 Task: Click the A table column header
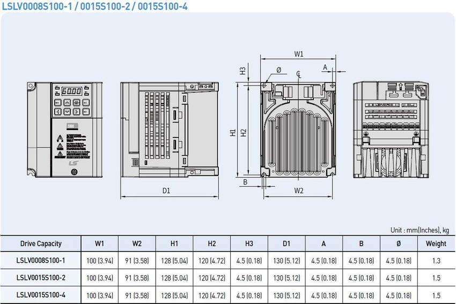pos(323,244)
